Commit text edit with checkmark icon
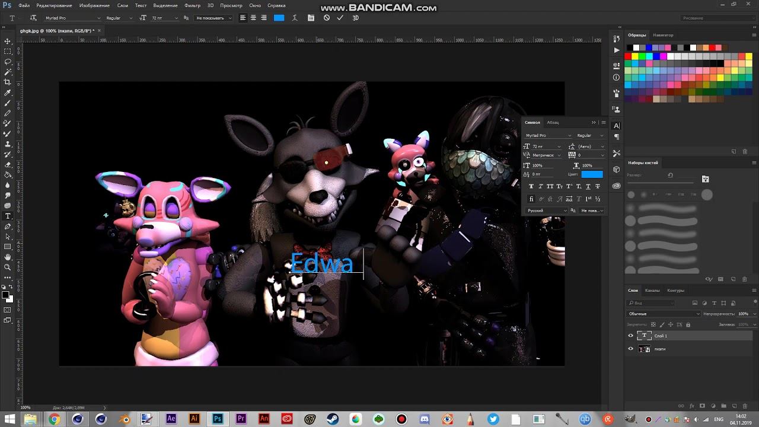This screenshot has height=427, width=759. click(340, 18)
